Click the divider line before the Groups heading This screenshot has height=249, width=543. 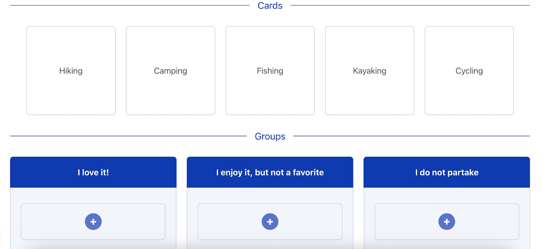128,136
